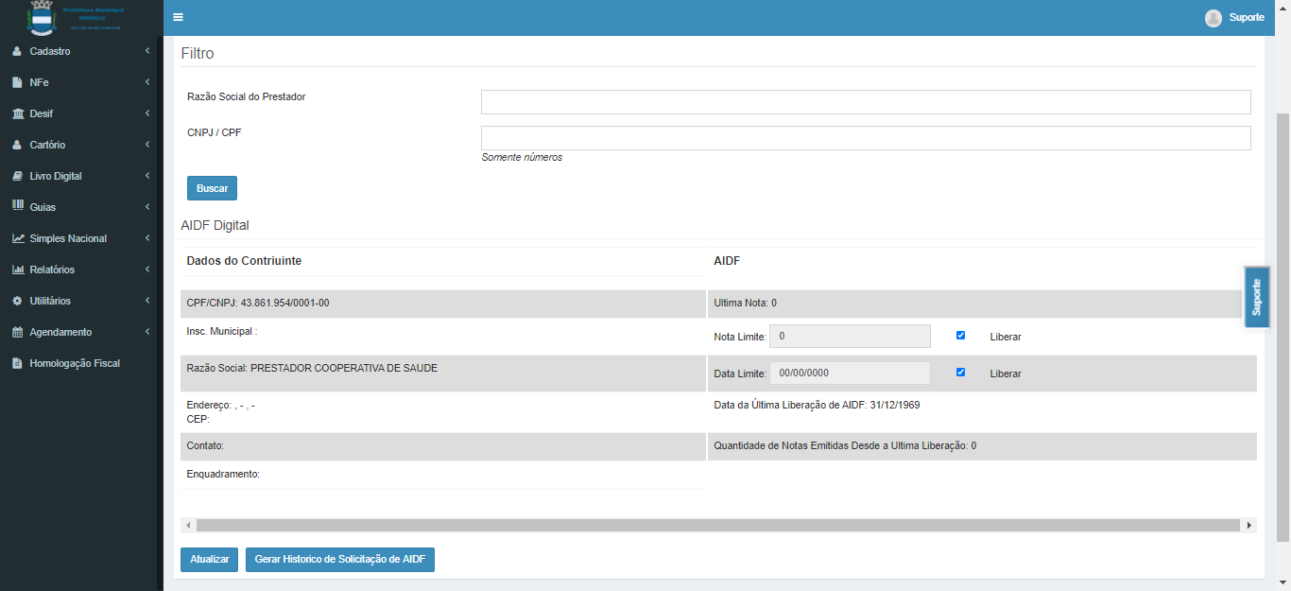The image size is (1291, 591).
Task: Click Gerar Historico de Solicitação de AIDF
Action: (x=339, y=560)
